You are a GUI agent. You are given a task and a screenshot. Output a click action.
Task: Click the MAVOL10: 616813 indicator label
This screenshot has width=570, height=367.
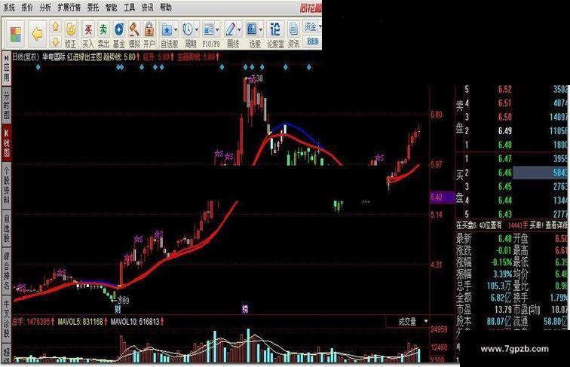[x=135, y=322]
